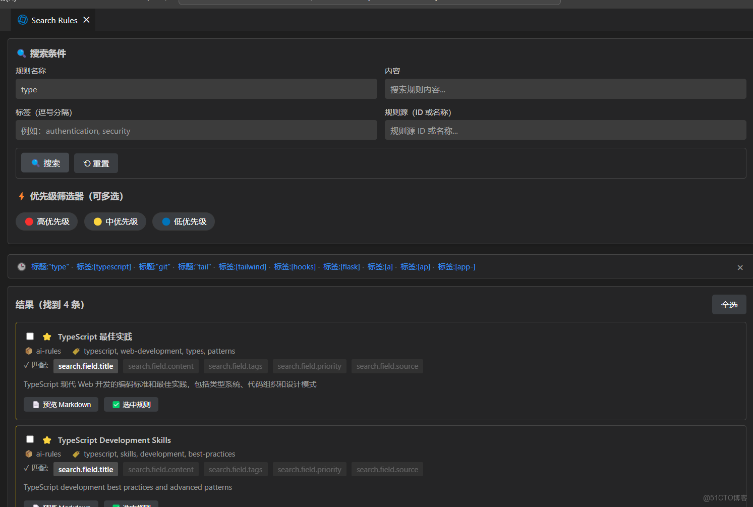The width and height of the screenshot is (753, 507).
Task: Click 选中规则 for TypeScript 最佳实践
Action: 131,405
